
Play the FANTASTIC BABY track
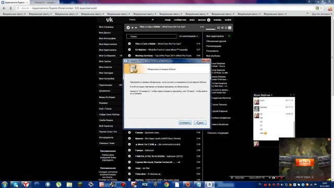pyautogui.click(x=129, y=180)
